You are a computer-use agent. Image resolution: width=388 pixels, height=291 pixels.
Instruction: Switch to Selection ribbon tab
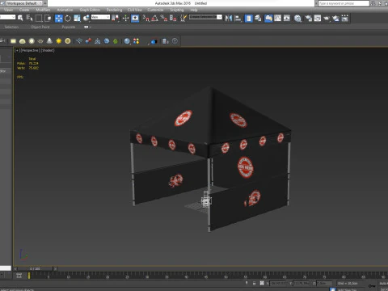coord(11,27)
